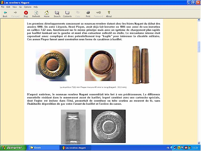Click the scrollbar down arrow

(199, 143)
